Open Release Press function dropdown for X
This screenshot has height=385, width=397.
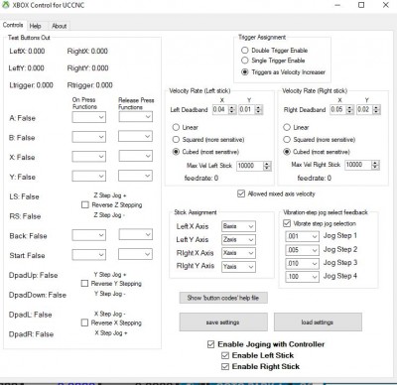pyautogui.click(x=136, y=156)
